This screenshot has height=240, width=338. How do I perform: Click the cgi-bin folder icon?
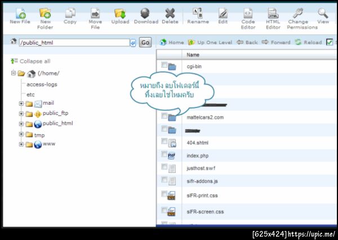click(x=172, y=67)
